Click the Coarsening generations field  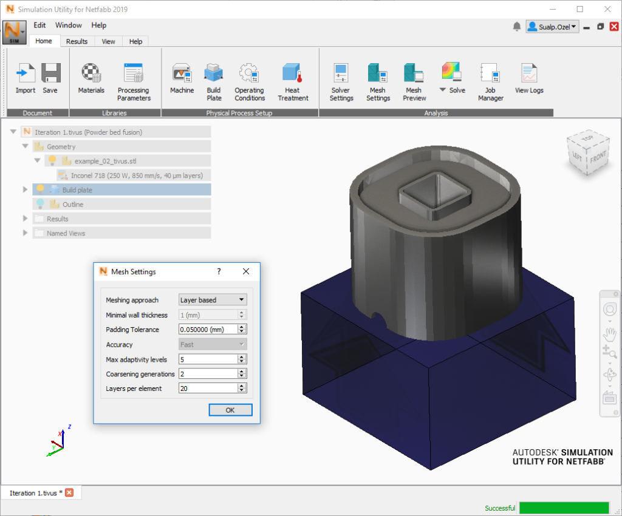208,374
